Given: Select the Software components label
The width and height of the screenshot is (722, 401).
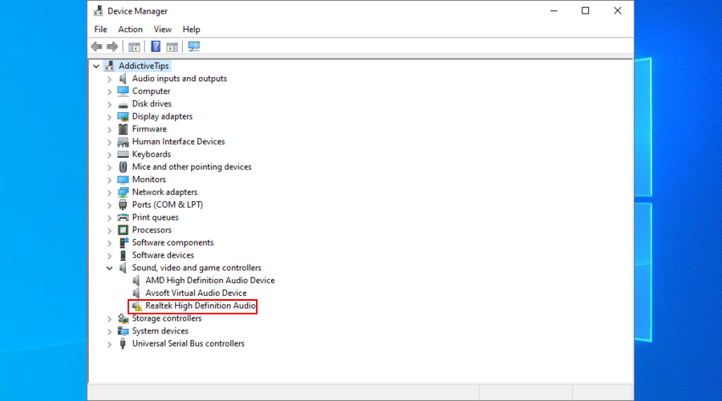Looking at the screenshot, I should click(x=172, y=243).
